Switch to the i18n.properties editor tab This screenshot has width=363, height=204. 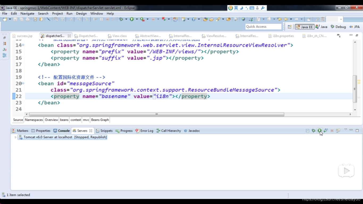click(281, 36)
